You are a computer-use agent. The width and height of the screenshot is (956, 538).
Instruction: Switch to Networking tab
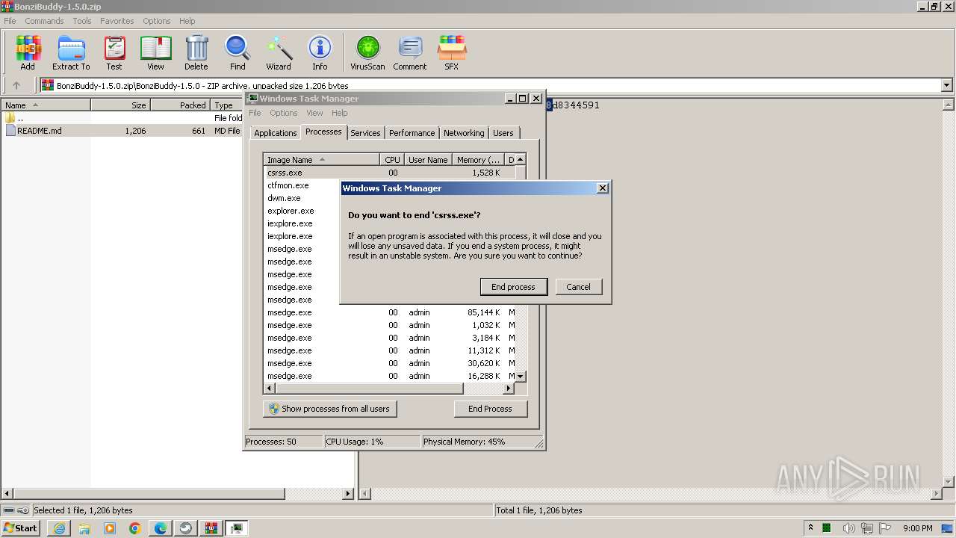pyautogui.click(x=464, y=133)
